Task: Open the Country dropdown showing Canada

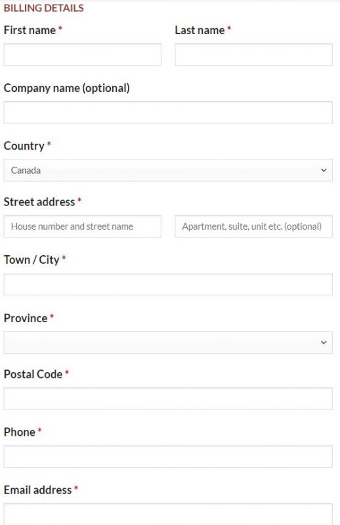Action: (168, 170)
